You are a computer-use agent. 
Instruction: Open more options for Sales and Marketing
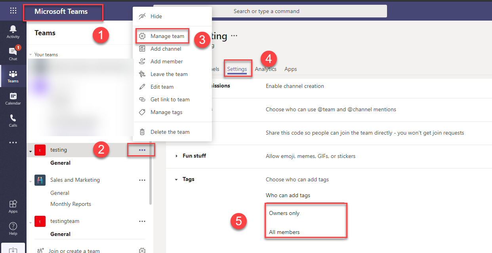click(142, 180)
